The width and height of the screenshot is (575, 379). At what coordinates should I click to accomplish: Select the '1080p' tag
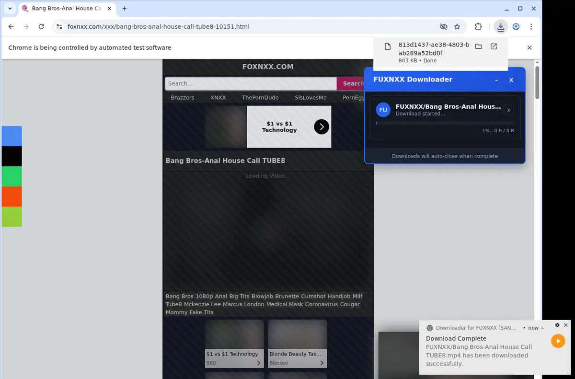pyautogui.click(x=204, y=296)
